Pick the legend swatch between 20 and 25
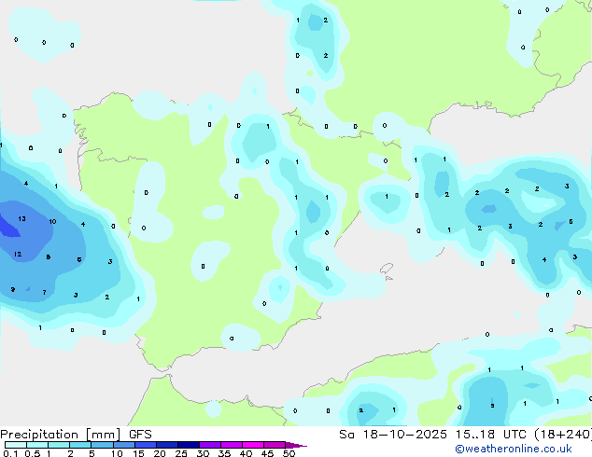 point(167,445)
